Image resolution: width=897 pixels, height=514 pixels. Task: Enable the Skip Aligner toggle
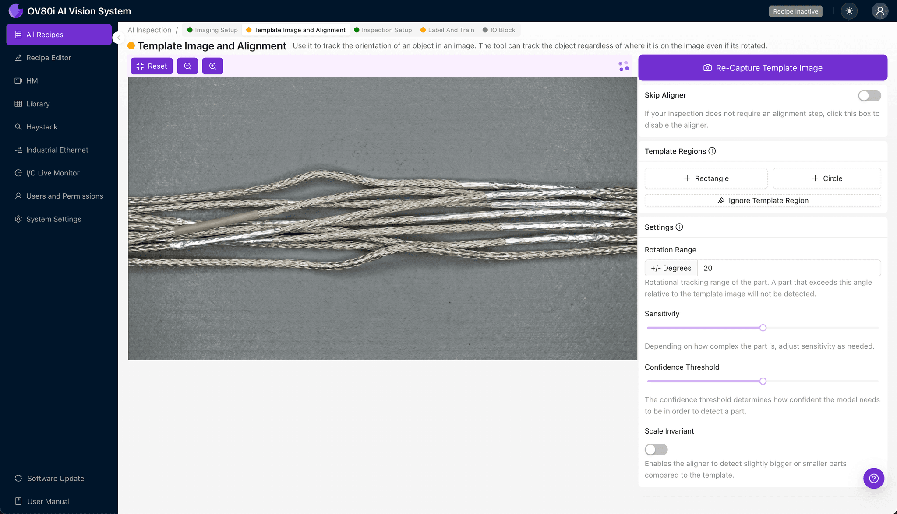point(869,95)
